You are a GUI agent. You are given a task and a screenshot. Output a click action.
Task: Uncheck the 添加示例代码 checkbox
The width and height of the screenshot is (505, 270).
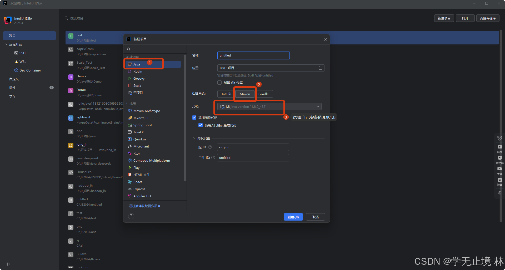click(194, 118)
